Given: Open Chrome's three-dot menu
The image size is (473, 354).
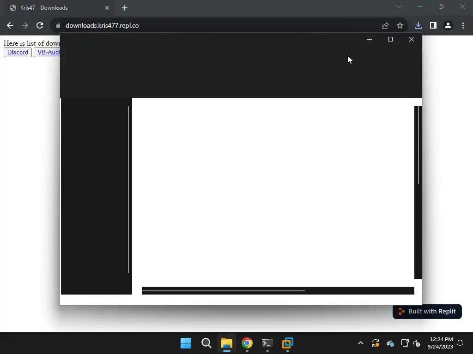Looking at the screenshot, I should [463, 26].
